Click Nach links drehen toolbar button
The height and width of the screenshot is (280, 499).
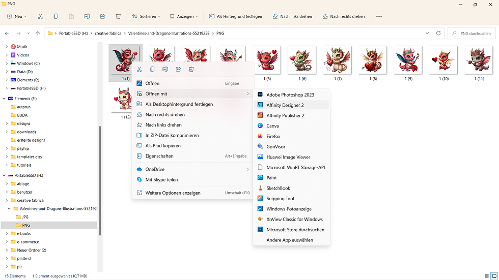pos(292,16)
